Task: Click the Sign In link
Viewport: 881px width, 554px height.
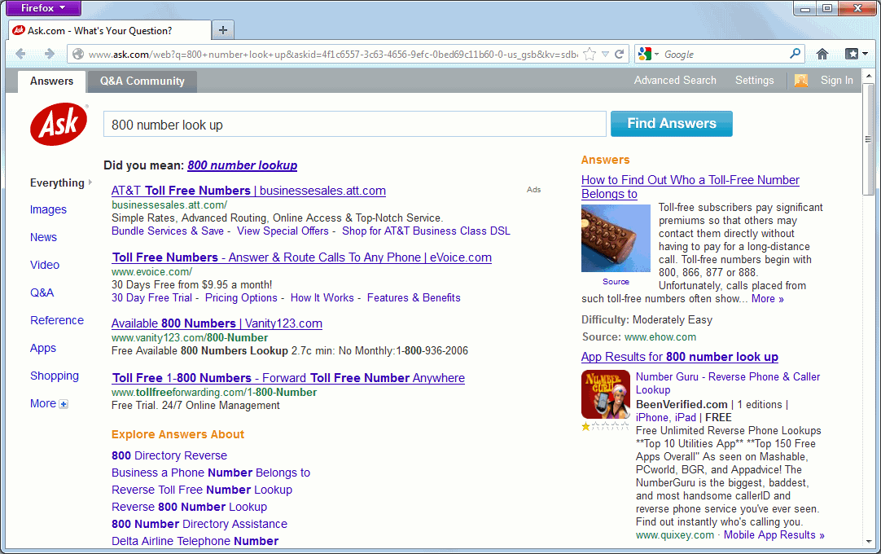Action: click(836, 81)
